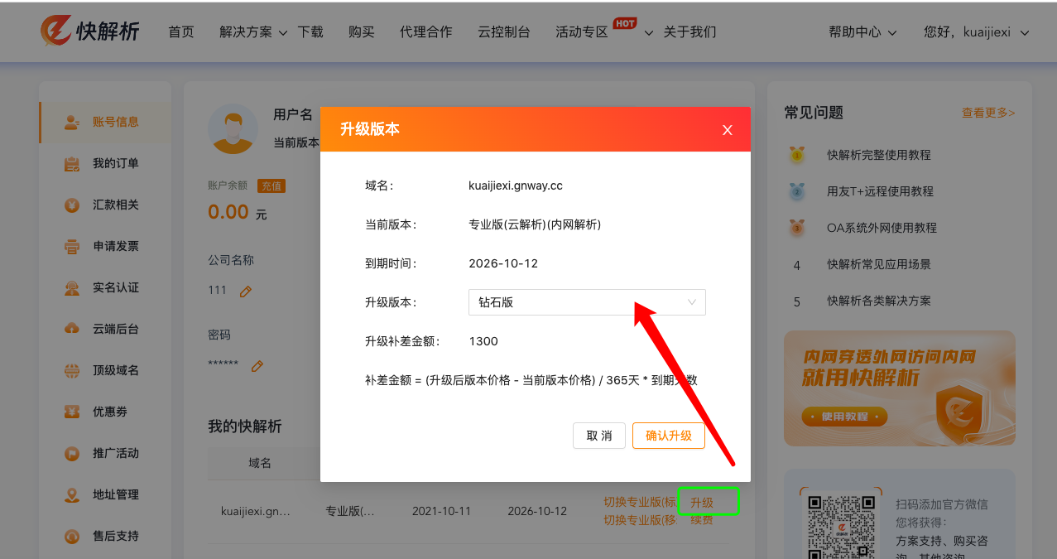
Task: Open the 查看更多 link
Action: pyautogui.click(x=987, y=113)
